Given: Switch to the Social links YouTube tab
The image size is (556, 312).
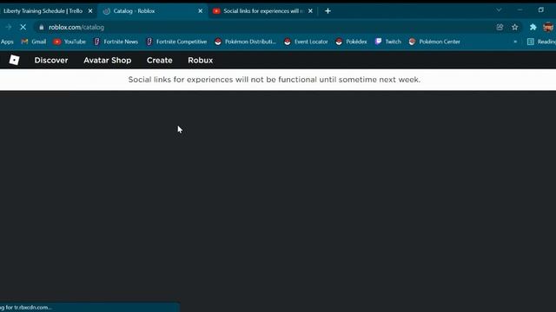Looking at the screenshot, I should point(263,11).
